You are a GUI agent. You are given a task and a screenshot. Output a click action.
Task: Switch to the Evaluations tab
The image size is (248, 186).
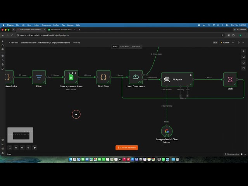(x=136, y=47)
